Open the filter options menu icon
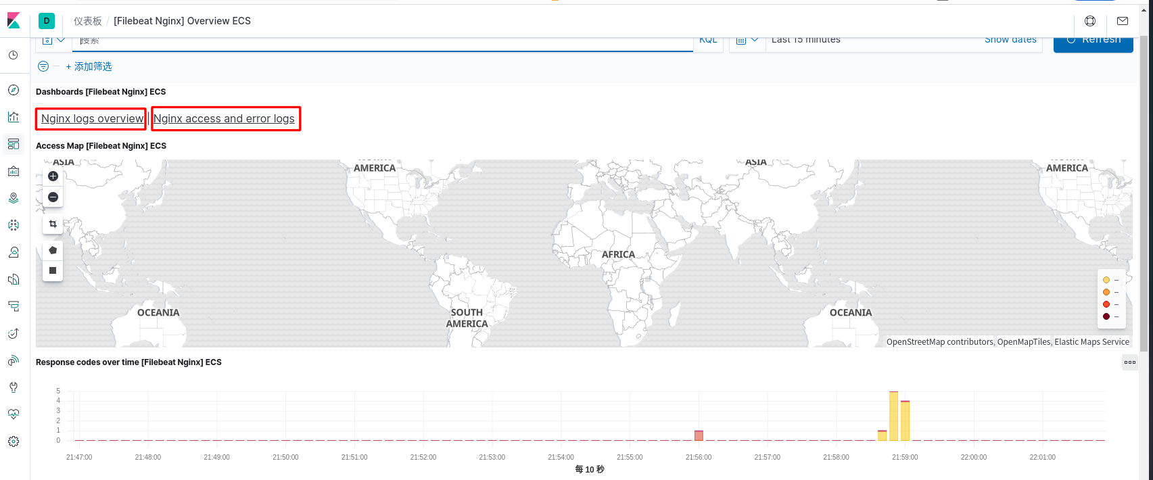Image resolution: width=1153 pixels, height=480 pixels. click(x=43, y=66)
